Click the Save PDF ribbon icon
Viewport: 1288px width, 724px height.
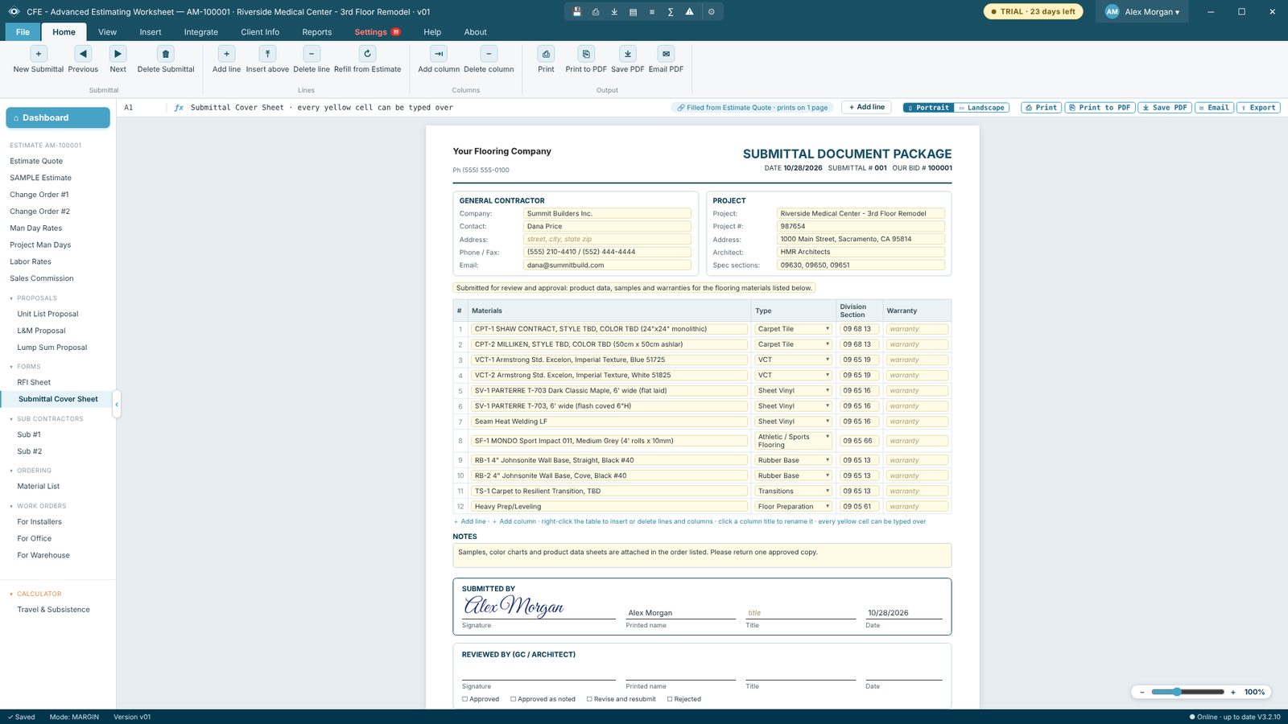point(628,54)
